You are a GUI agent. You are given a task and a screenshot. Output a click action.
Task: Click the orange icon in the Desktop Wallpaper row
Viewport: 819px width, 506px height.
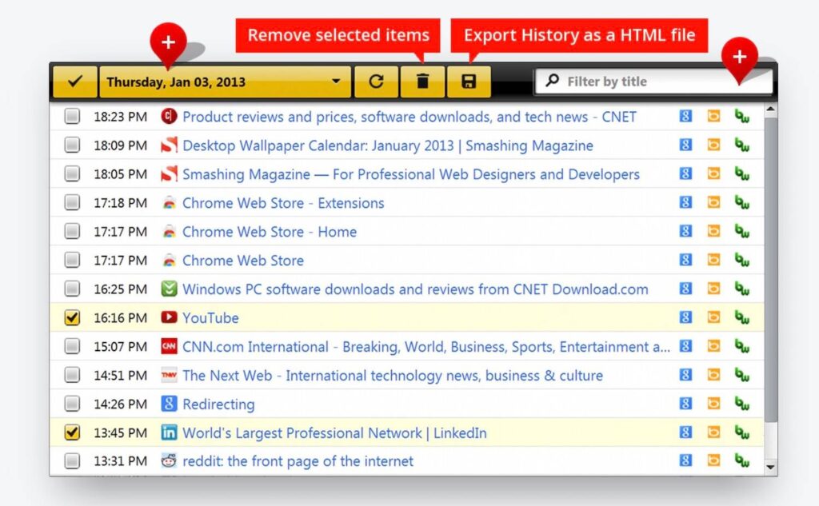click(713, 145)
